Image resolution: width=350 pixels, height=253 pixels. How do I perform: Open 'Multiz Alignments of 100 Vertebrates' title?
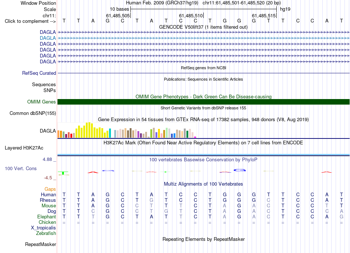(x=203, y=184)
